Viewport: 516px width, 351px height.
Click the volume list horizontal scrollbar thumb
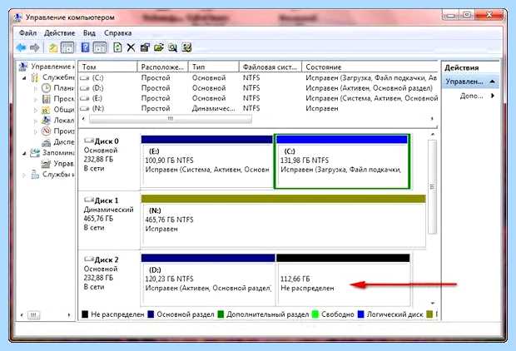tap(171, 119)
